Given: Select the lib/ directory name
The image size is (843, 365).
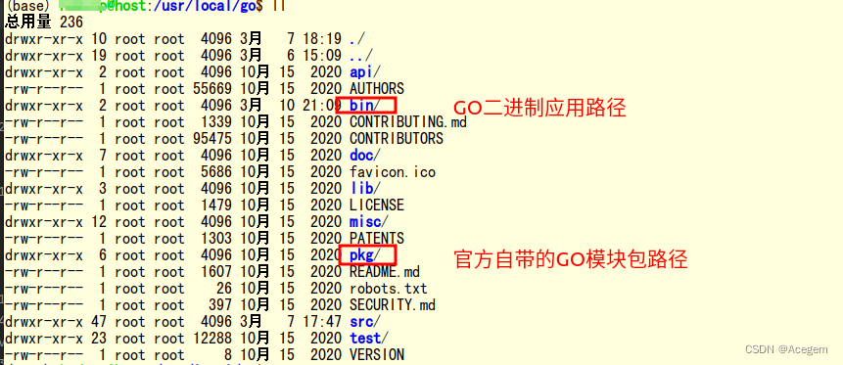Looking at the screenshot, I should (365, 189).
